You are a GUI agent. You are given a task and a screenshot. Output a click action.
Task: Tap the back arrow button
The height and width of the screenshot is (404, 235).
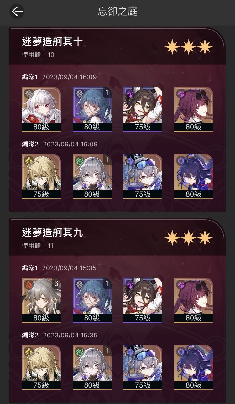(x=17, y=12)
